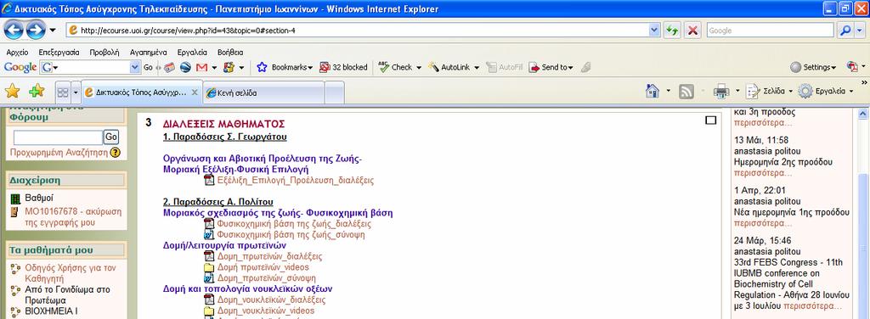This screenshot has width=870, height=319.
Task: Open the Προχωρημένη Αναζήτηση link
Action: click(x=59, y=153)
